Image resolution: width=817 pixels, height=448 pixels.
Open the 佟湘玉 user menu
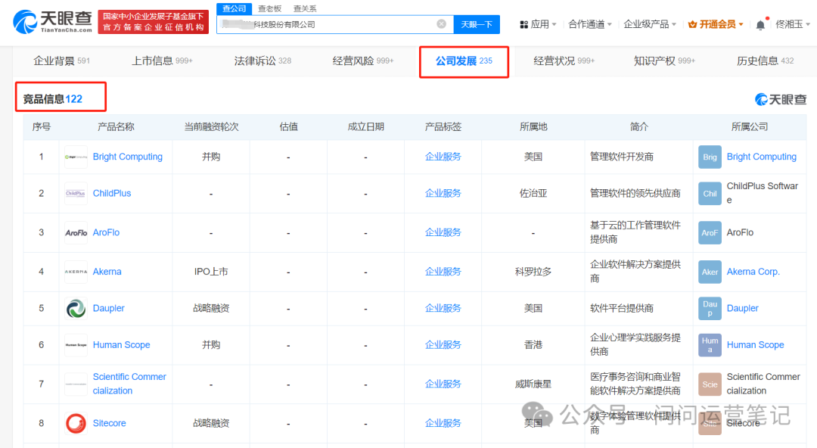[793, 24]
